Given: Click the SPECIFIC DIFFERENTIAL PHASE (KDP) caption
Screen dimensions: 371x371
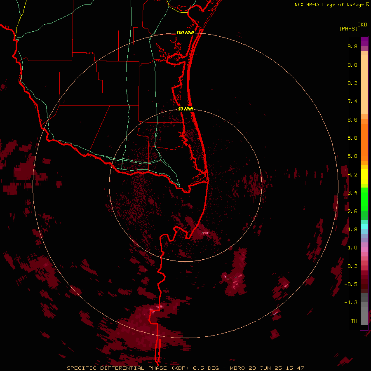Looking at the screenshot, I should 128,368.
